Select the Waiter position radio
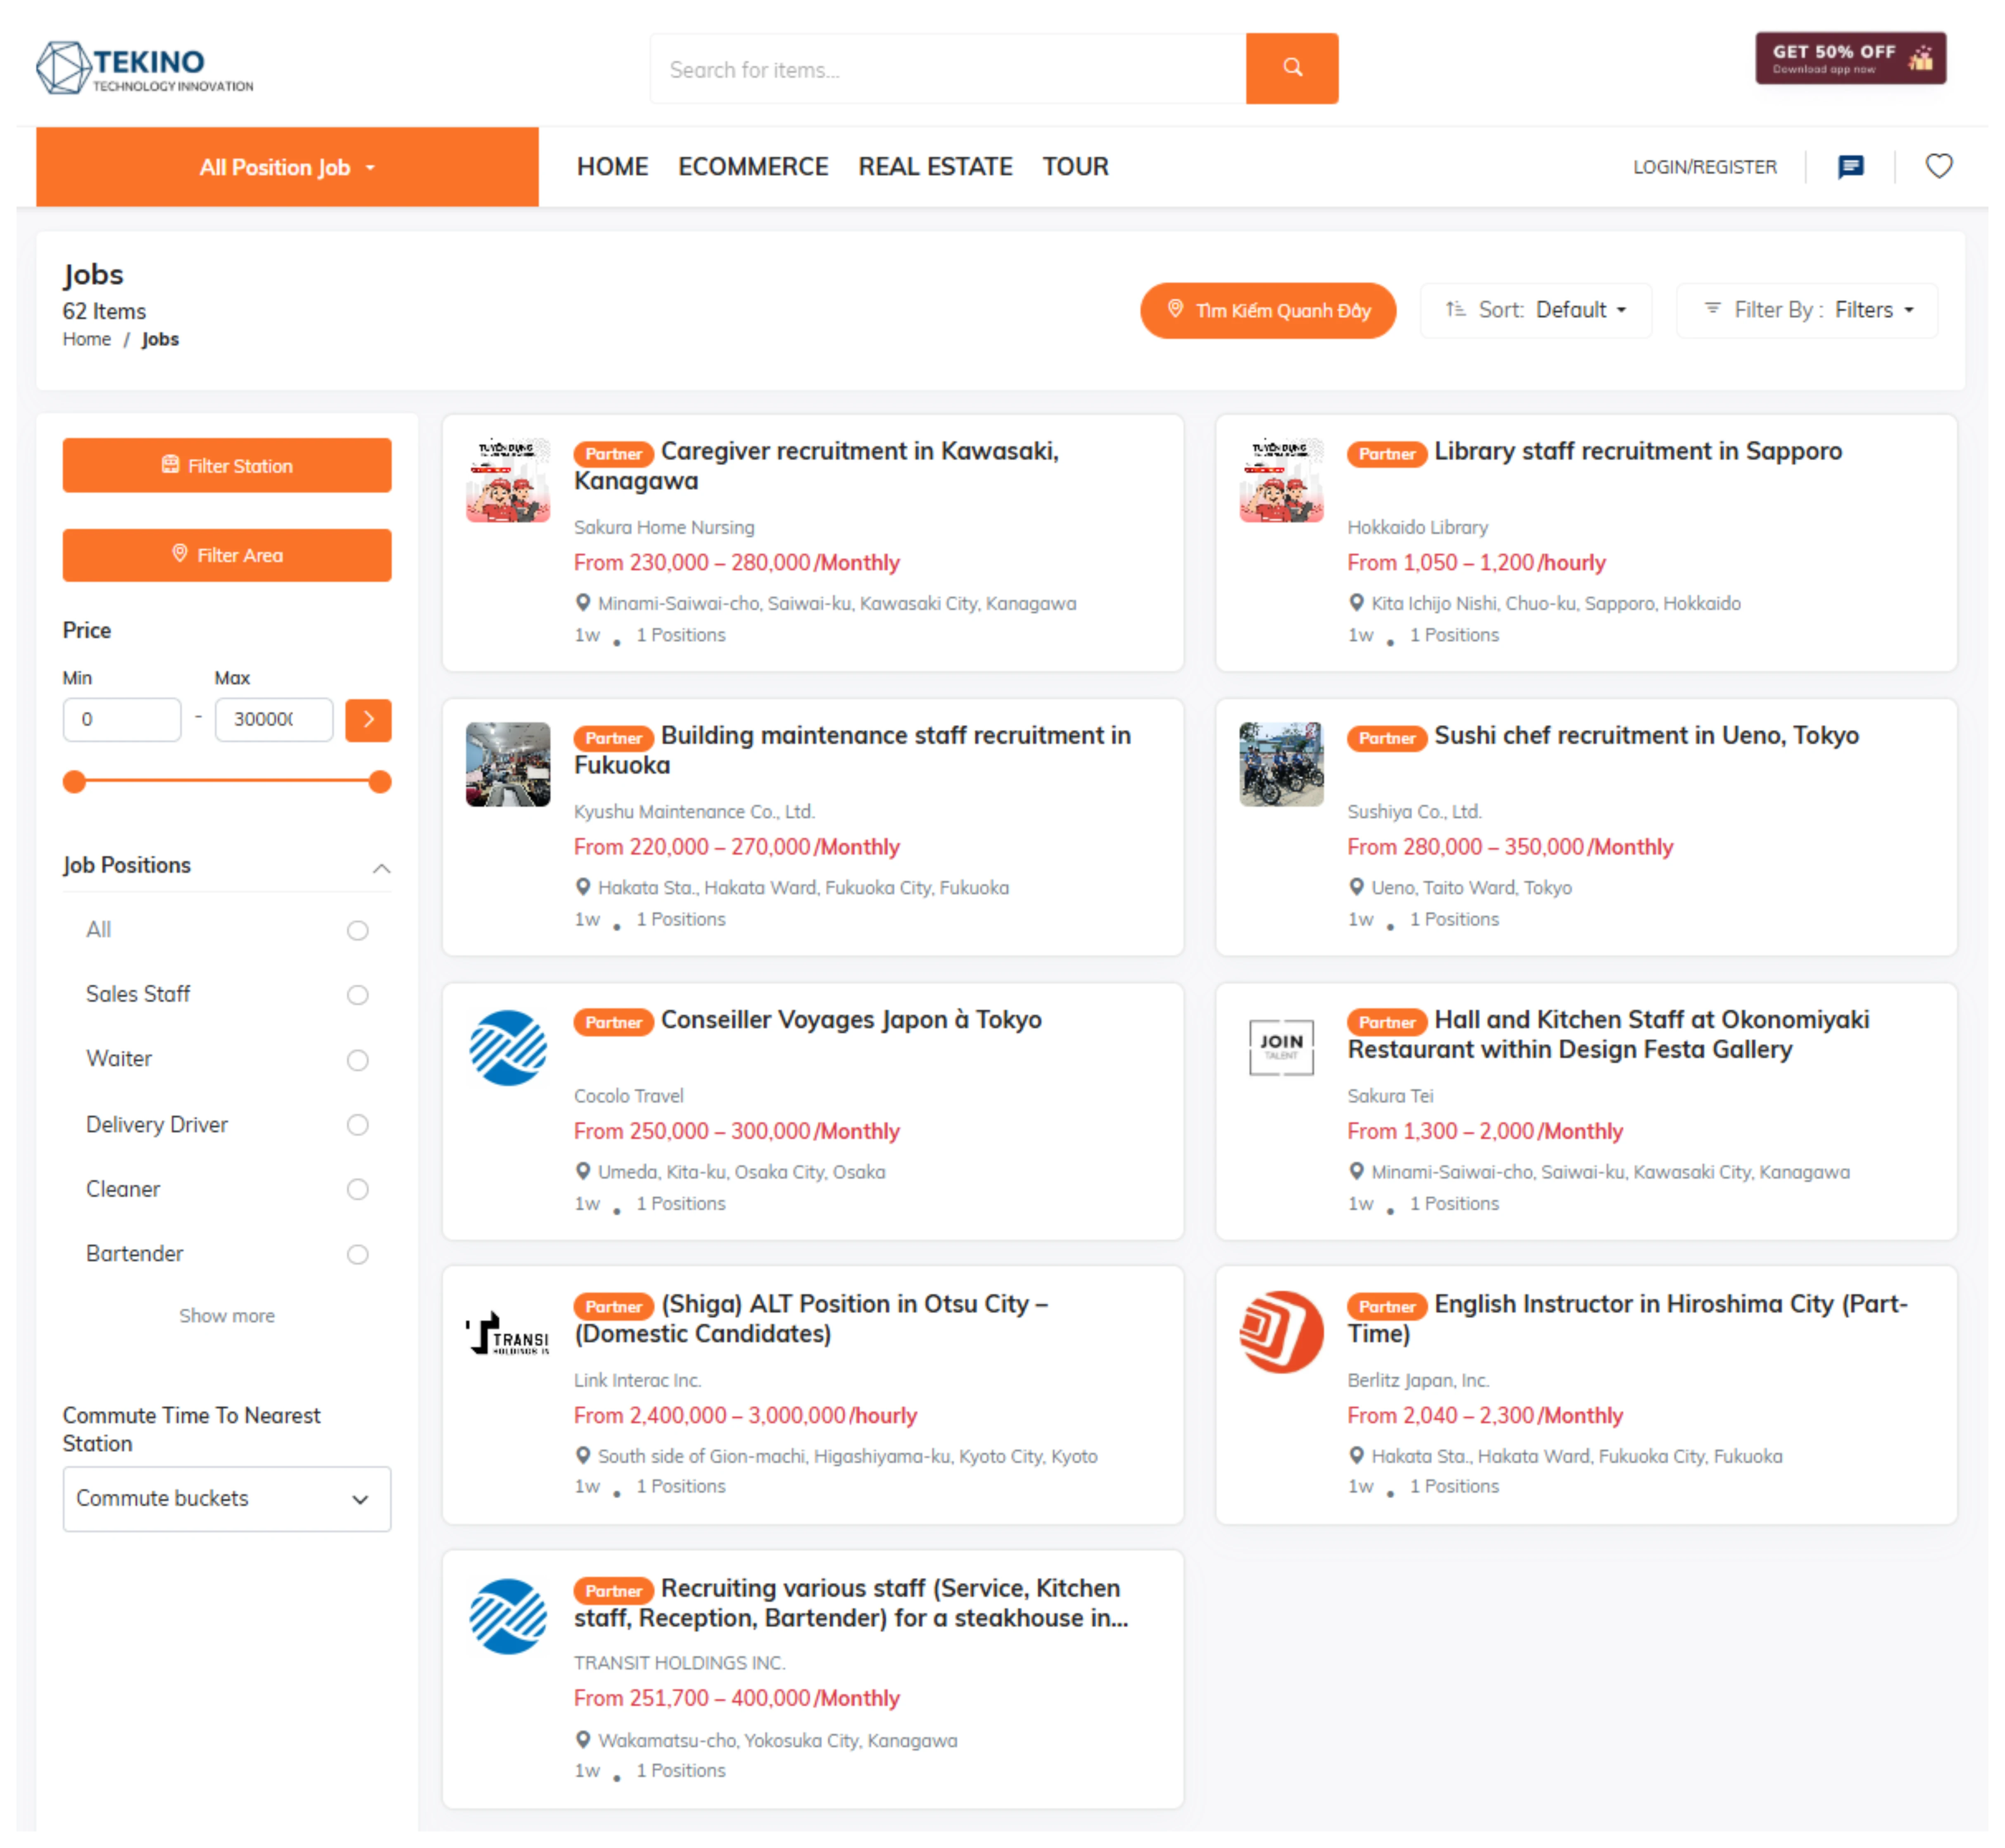Viewport: 2005px width, 1848px height. point(357,1059)
